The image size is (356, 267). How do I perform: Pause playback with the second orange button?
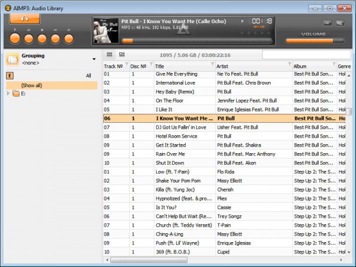pos(28,39)
